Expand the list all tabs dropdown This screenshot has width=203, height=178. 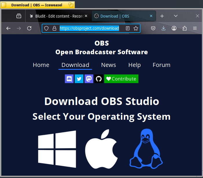click(176, 16)
